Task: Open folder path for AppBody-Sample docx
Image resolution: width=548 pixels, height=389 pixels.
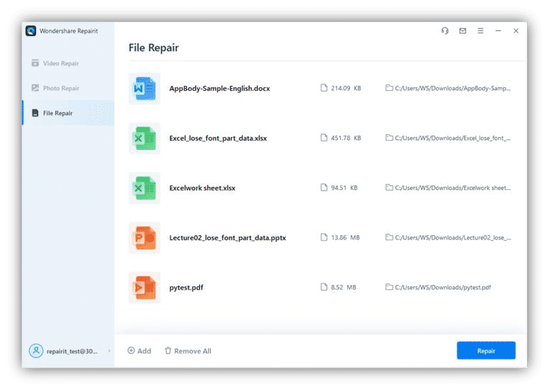Action: [x=448, y=88]
